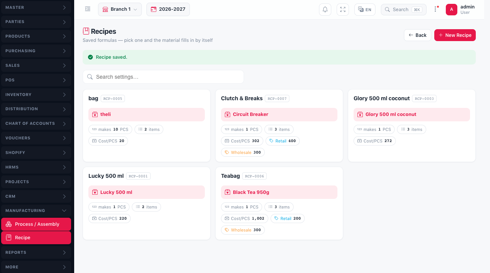This screenshot has width=490, height=273.
Task: Expand the Purchasing menu section
Action: pos(36,51)
